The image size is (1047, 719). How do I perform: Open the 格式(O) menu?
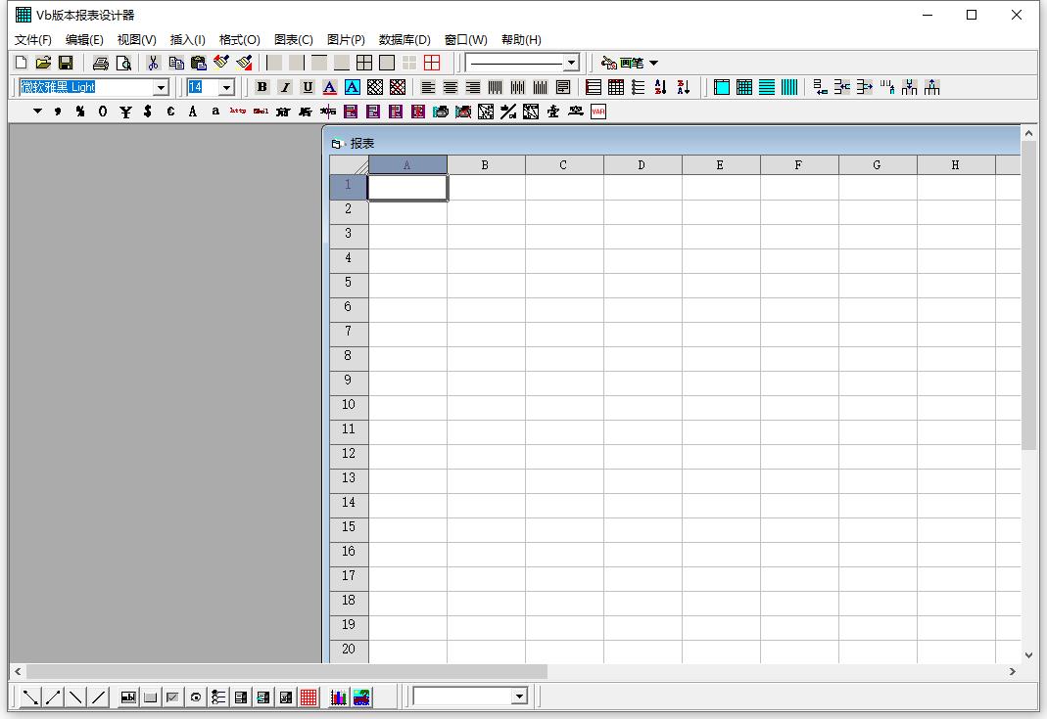click(x=239, y=40)
